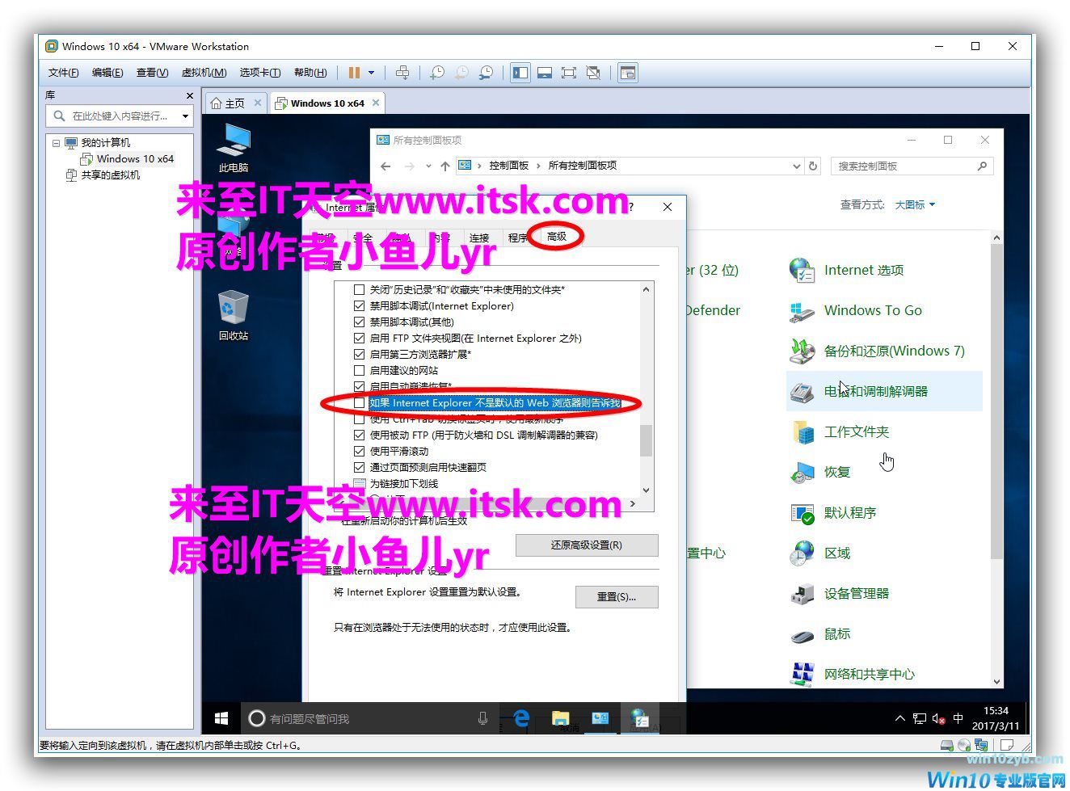Open File Explorer from the taskbar
The image size is (1070, 791).
pyautogui.click(x=560, y=717)
